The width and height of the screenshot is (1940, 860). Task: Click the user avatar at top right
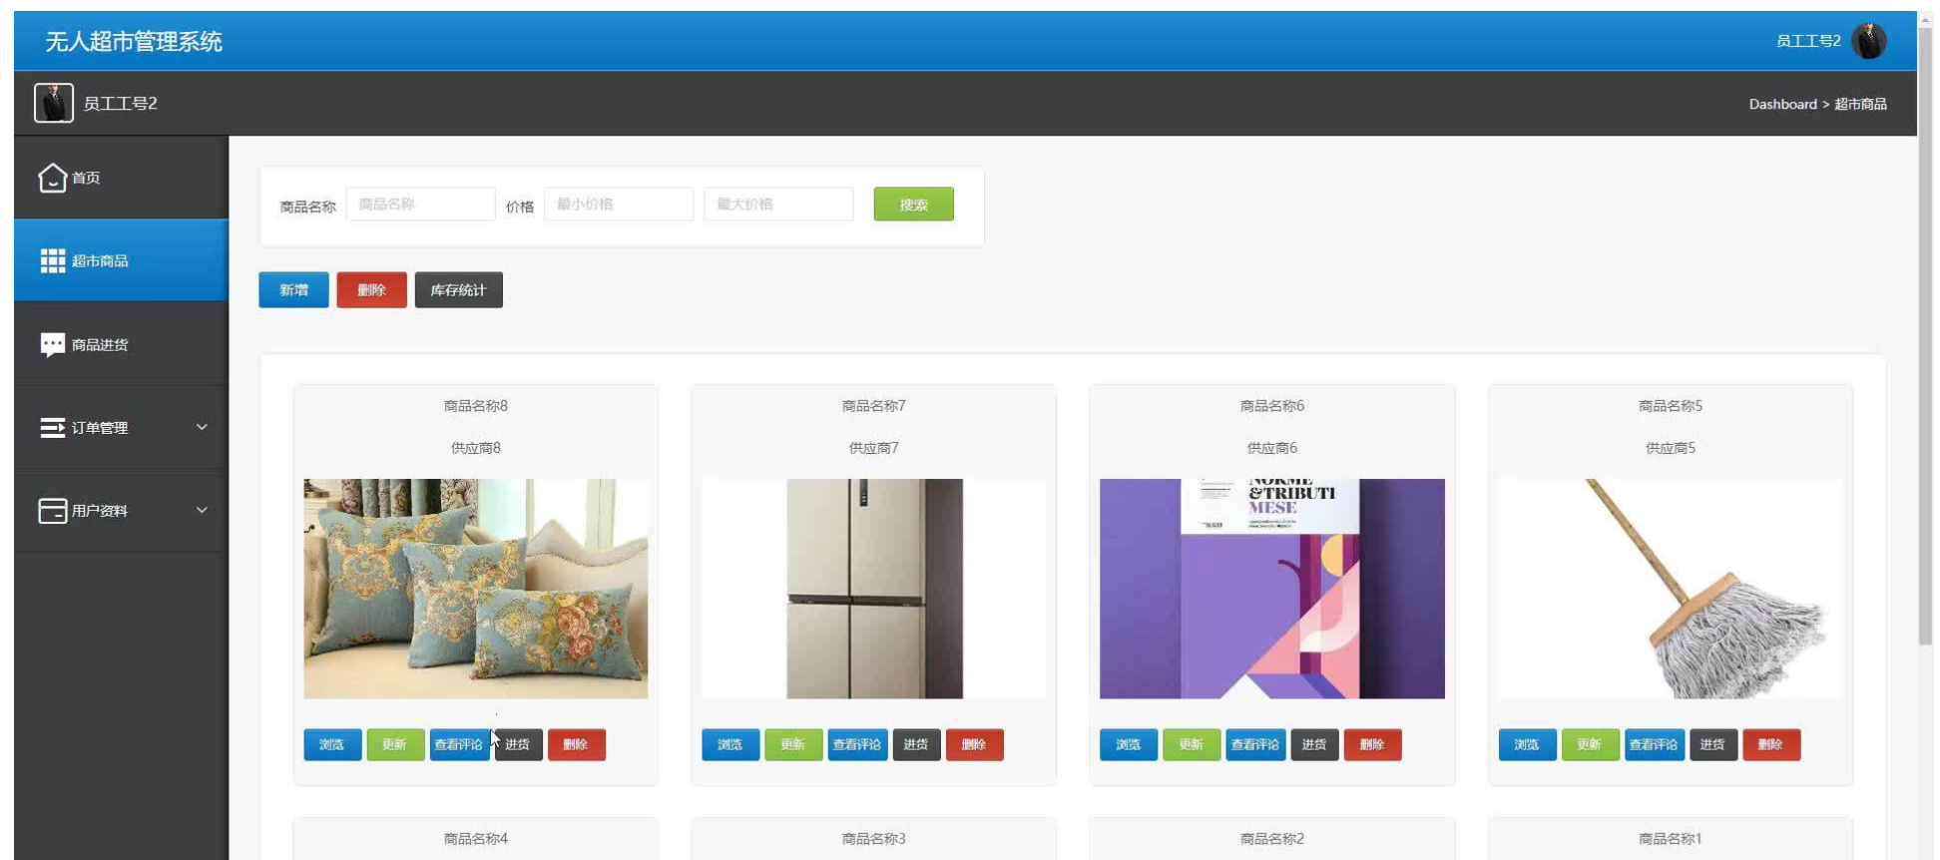[1868, 41]
